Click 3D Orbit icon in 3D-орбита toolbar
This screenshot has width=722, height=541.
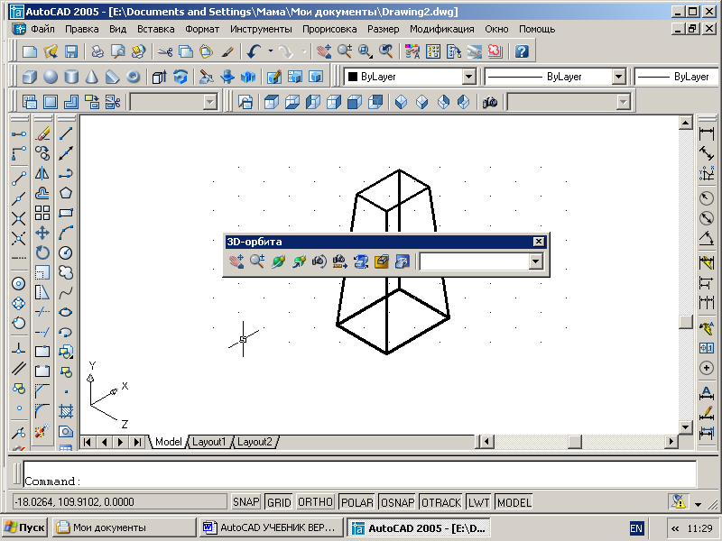click(278, 261)
